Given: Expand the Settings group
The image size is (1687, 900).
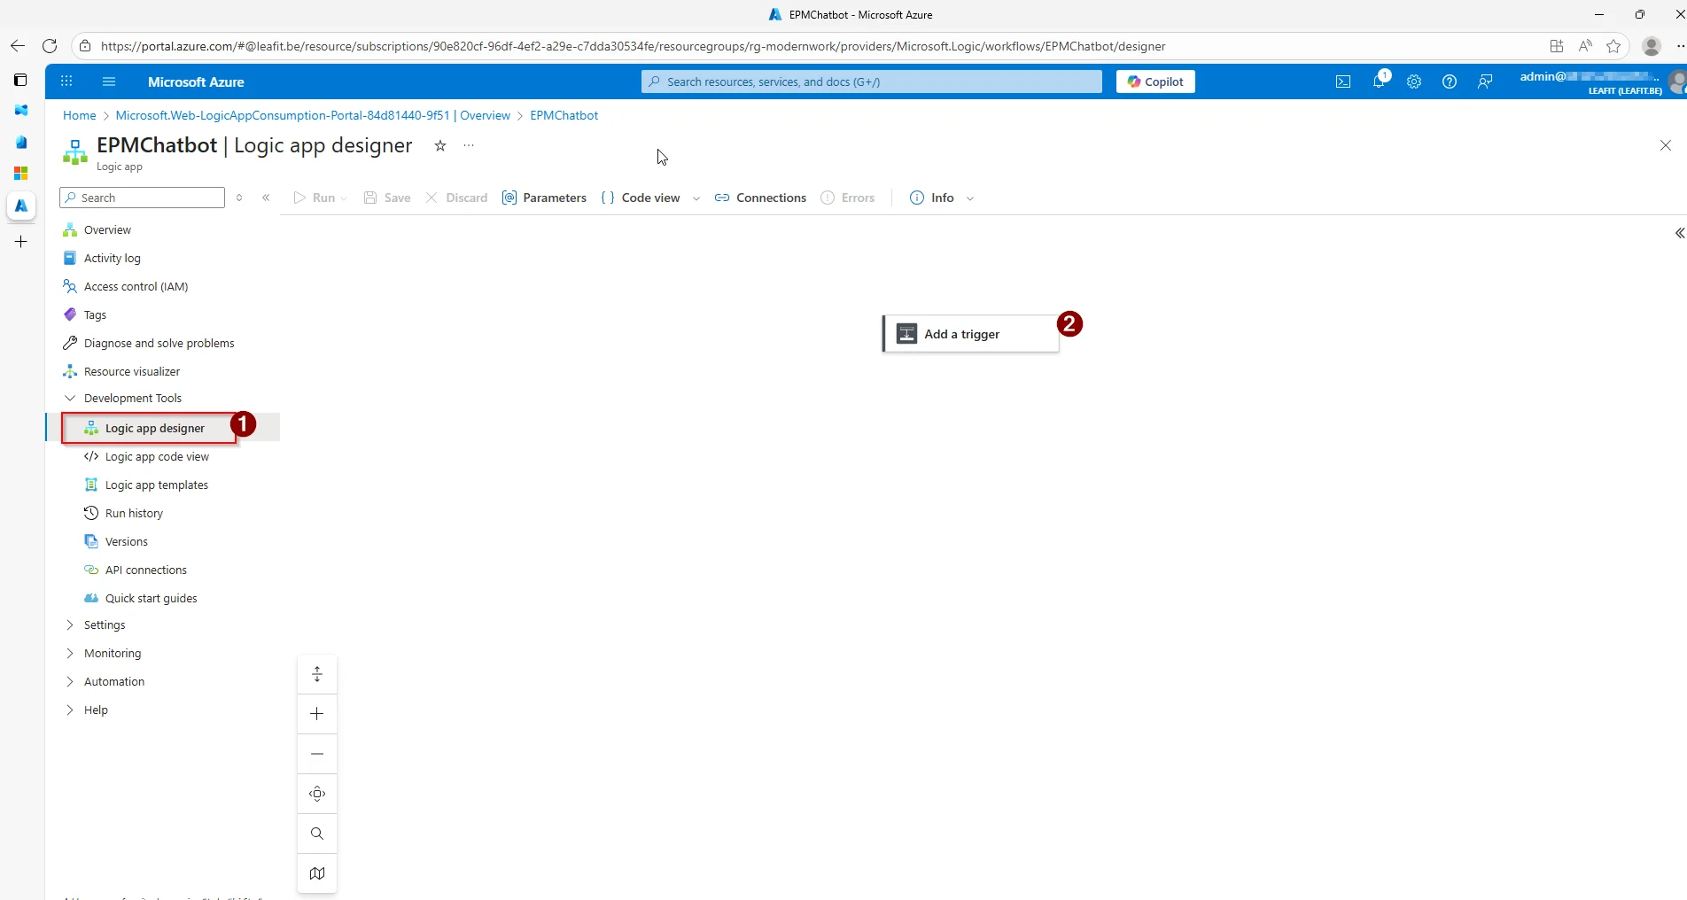Looking at the screenshot, I should (104, 625).
